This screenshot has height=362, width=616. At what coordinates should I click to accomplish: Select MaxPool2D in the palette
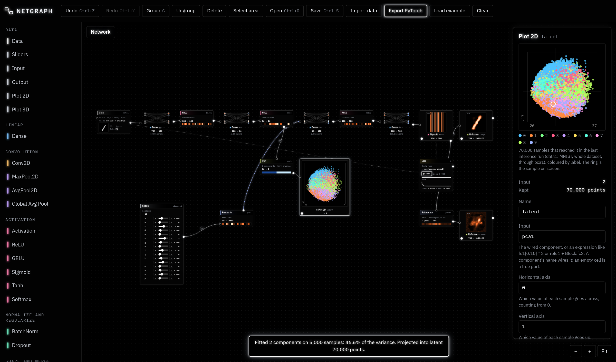coord(41,177)
